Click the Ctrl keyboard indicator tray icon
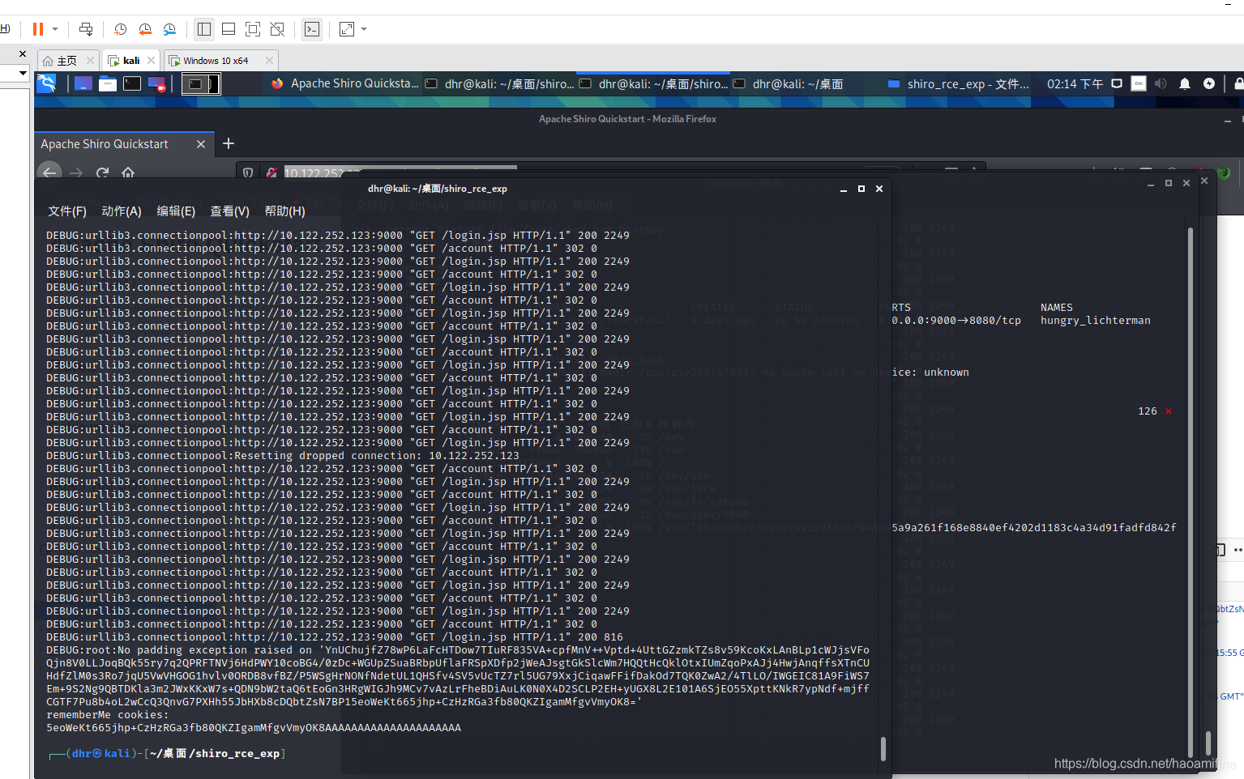The width and height of the screenshot is (1244, 779). [1139, 83]
